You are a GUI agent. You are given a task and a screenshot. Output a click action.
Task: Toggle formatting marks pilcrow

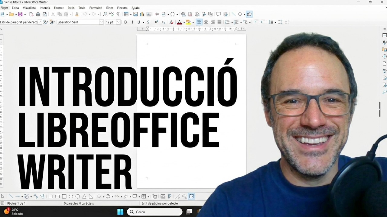[118, 14]
